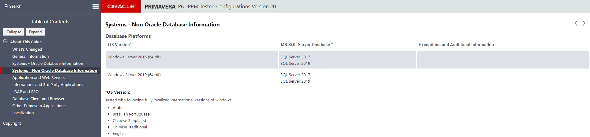Viewport: 590px width, 137px height.
Task: Open Localization topic
Action: [x=23, y=113]
